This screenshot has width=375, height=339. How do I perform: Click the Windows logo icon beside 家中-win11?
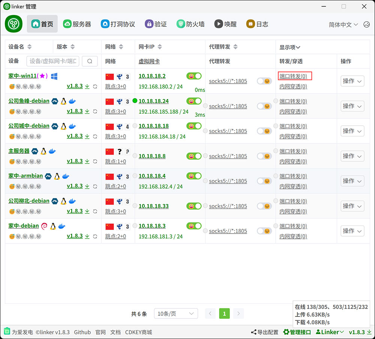tap(54, 76)
